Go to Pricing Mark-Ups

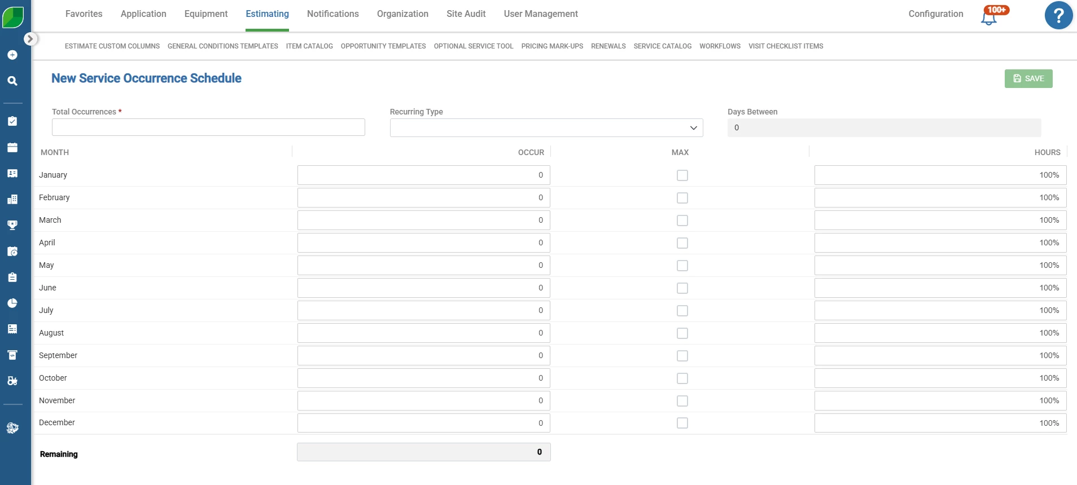coord(552,46)
